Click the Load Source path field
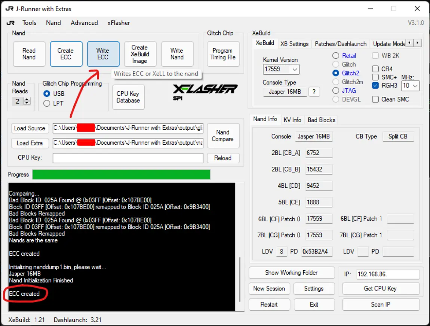The image size is (430, 326). pos(128,128)
